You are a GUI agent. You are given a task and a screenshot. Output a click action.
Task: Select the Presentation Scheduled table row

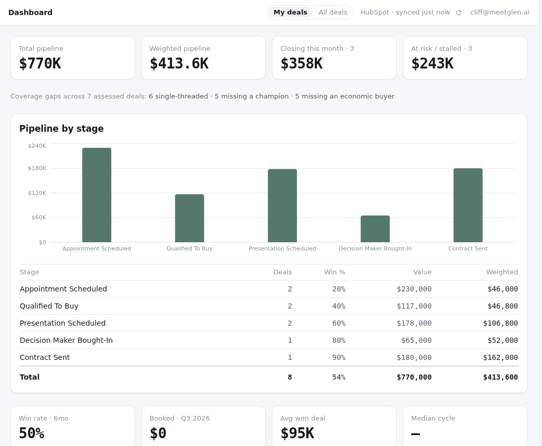click(x=269, y=323)
